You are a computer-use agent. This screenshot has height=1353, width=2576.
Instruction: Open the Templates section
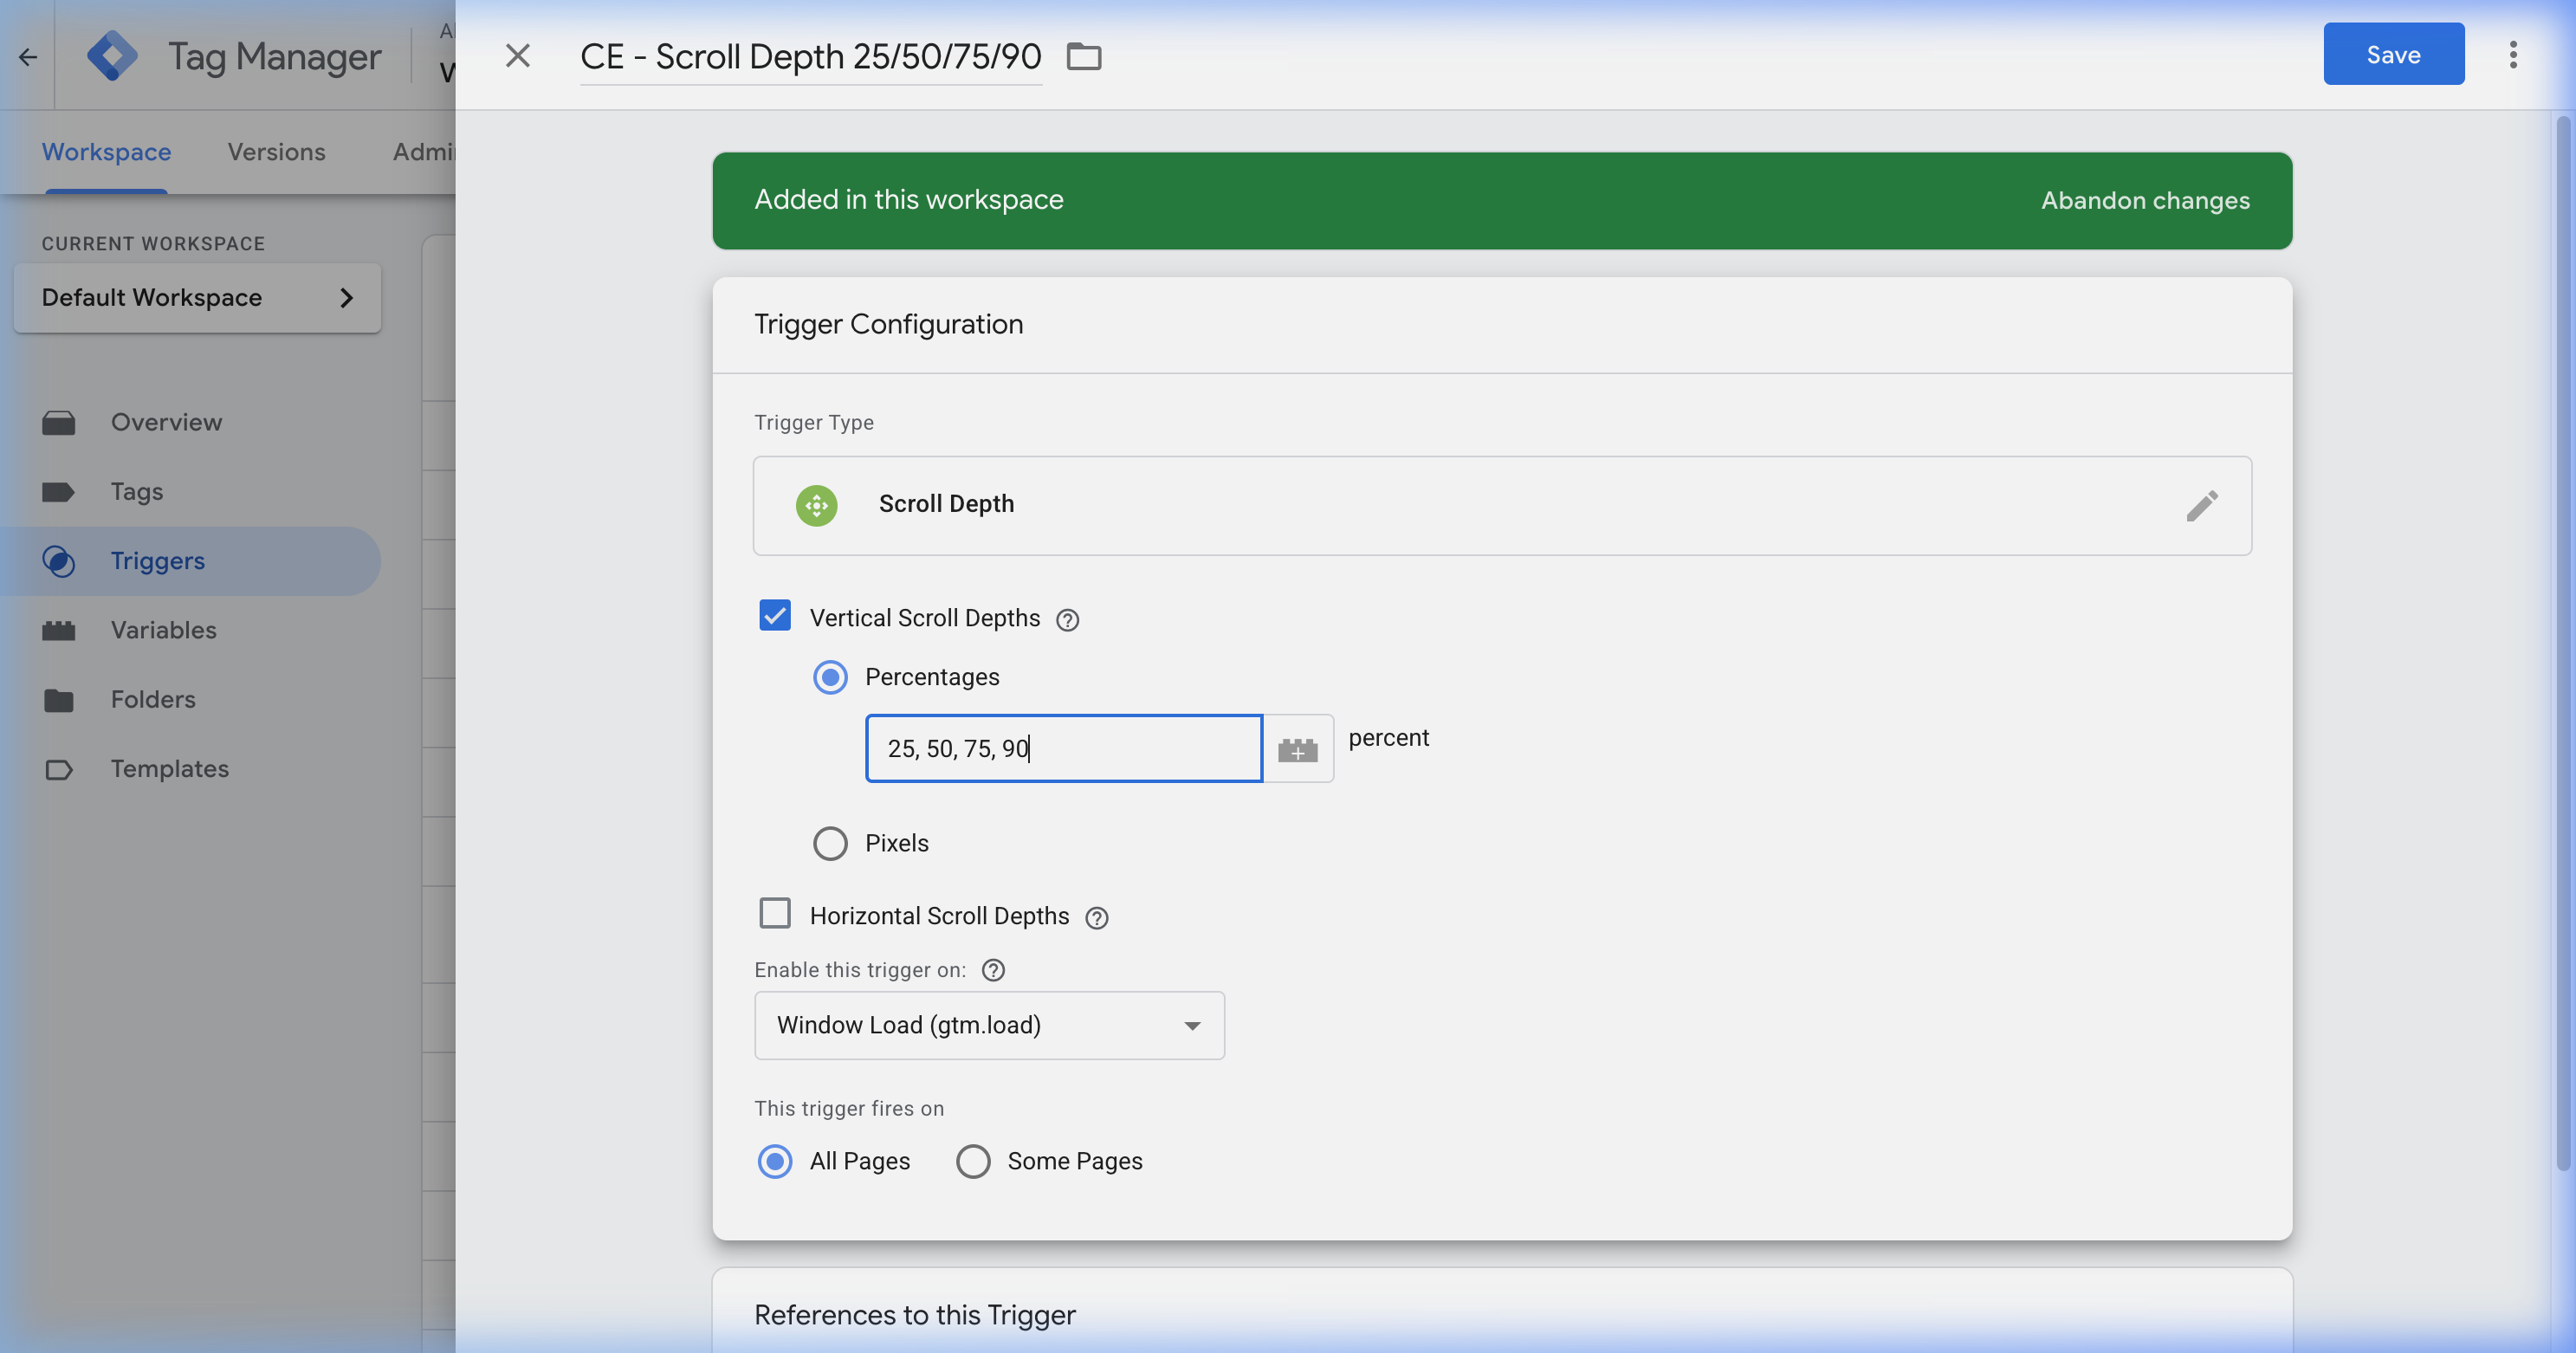coord(168,768)
